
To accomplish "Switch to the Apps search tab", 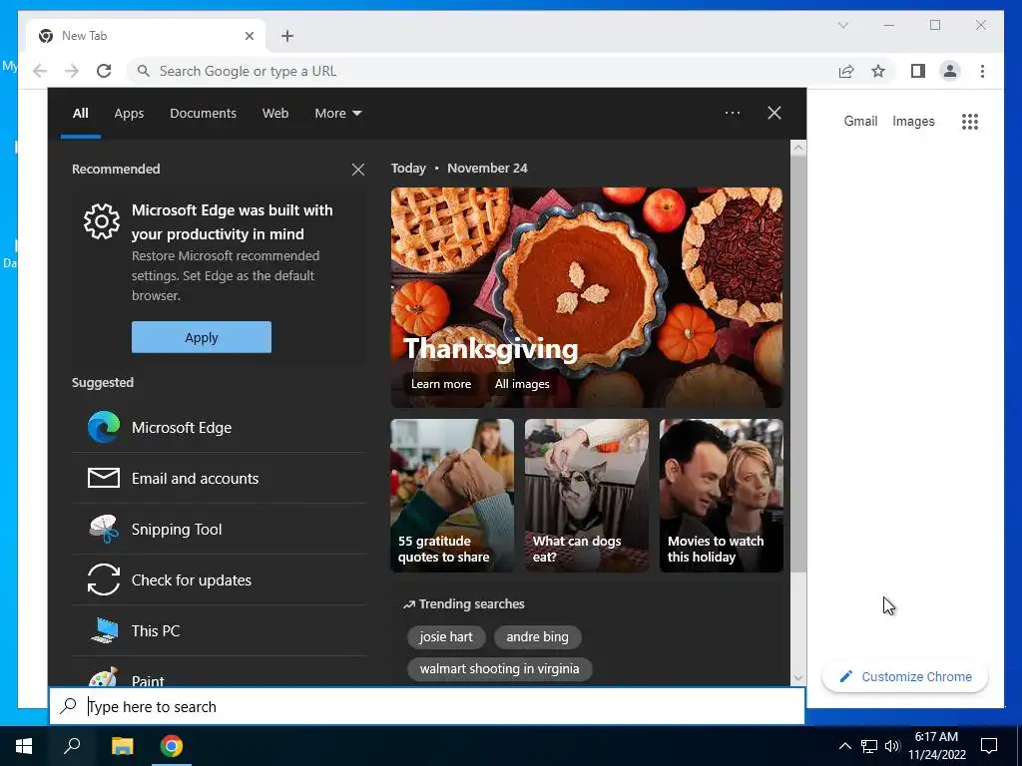I will click(x=129, y=114).
